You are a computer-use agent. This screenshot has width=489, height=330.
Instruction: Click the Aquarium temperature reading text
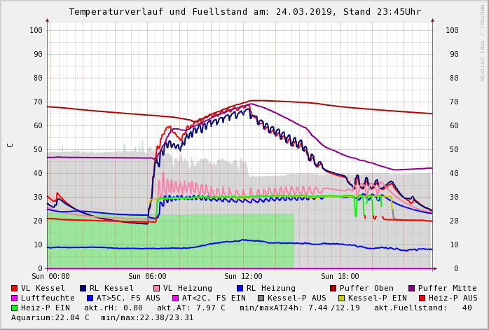tap(50, 317)
